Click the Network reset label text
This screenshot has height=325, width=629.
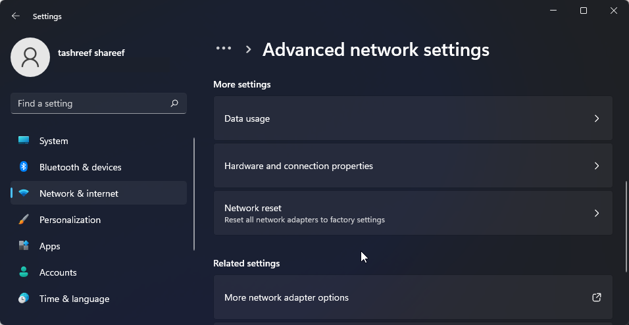coord(253,208)
